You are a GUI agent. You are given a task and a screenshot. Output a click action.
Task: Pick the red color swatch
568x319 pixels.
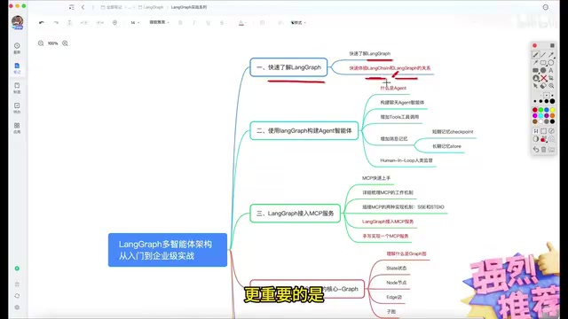tap(534, 110)
